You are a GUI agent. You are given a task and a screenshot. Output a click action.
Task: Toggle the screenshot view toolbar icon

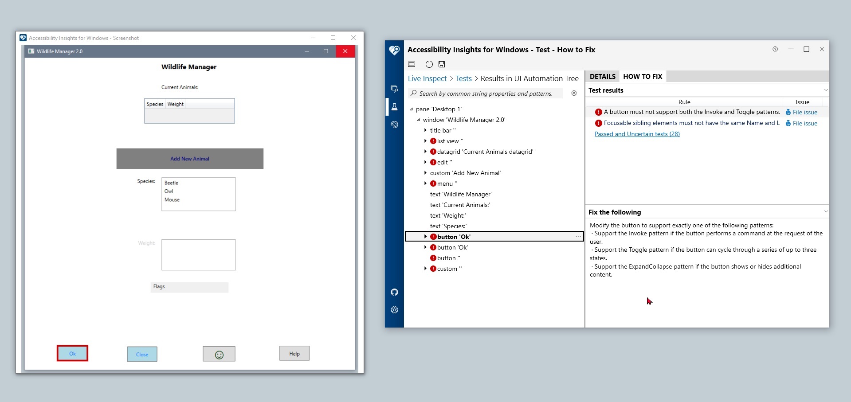[x=412, y=64]
